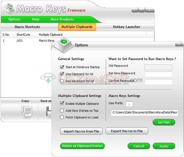
Task: Click the Use Prefix input box
Action: pos(129,104)
